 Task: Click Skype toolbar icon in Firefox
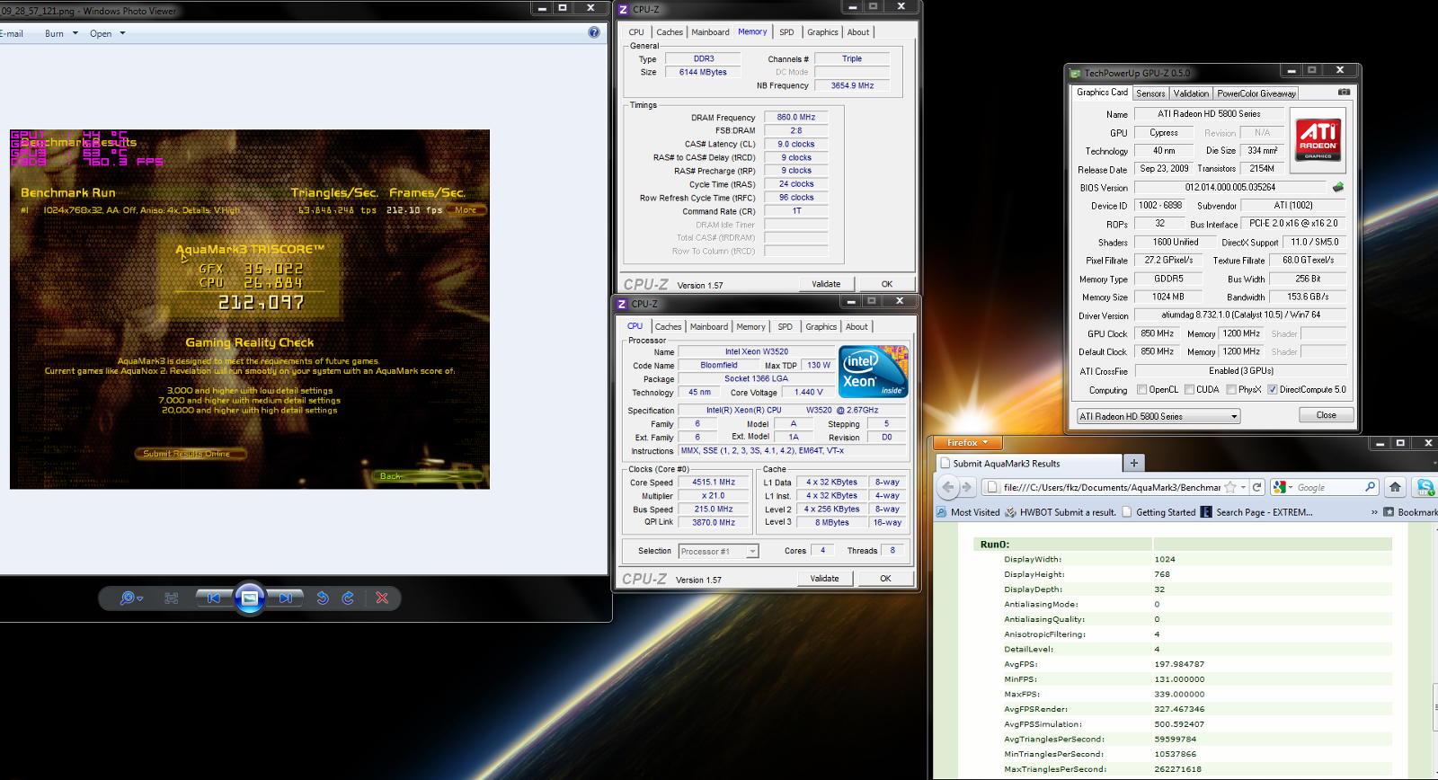coord(1425,487)
